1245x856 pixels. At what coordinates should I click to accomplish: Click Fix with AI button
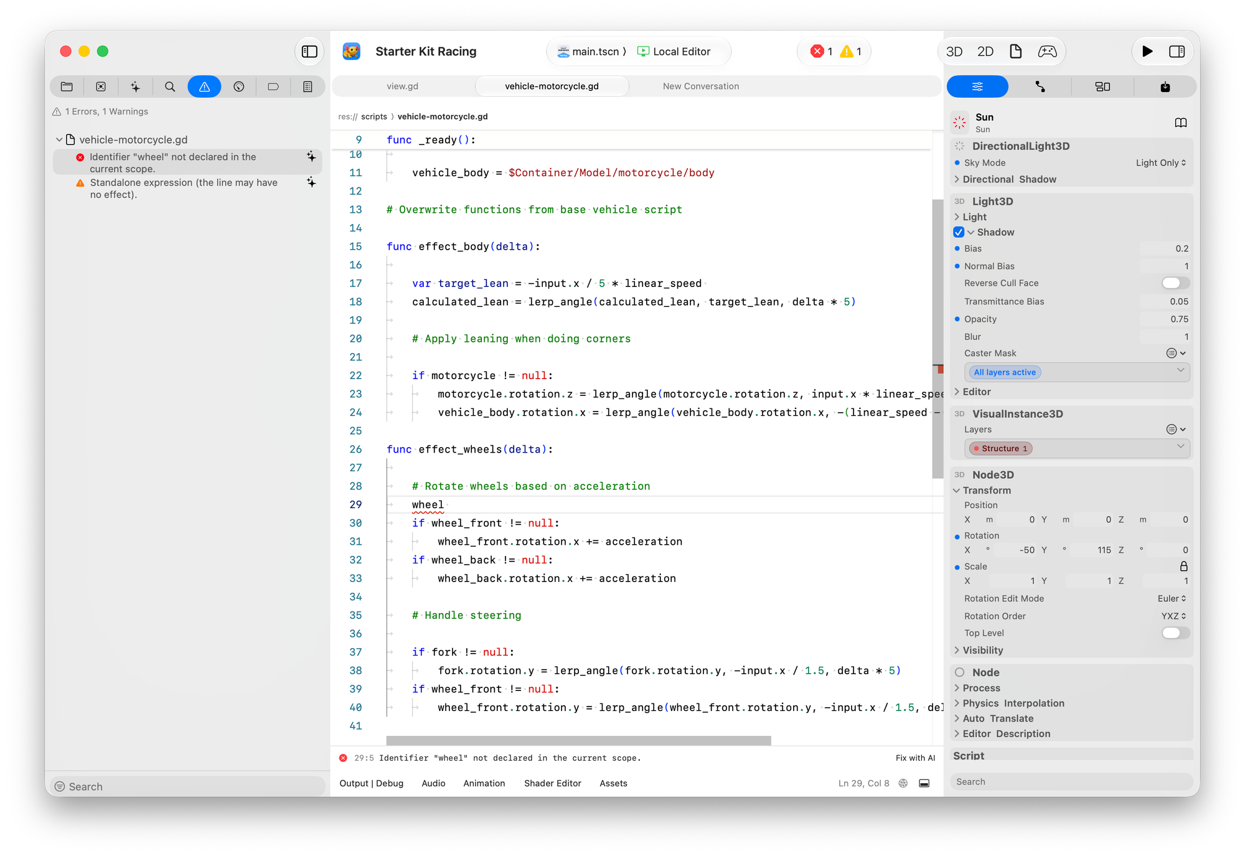click(x=915, y=758)
